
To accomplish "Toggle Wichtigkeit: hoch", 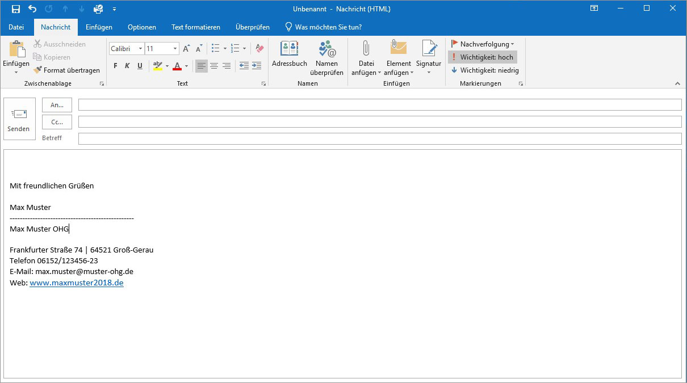I will click(x=483, y=57).
